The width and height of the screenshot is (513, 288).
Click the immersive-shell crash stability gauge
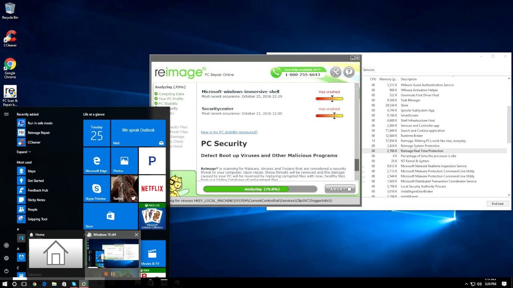pyautogui.click(x=329, y=99)
